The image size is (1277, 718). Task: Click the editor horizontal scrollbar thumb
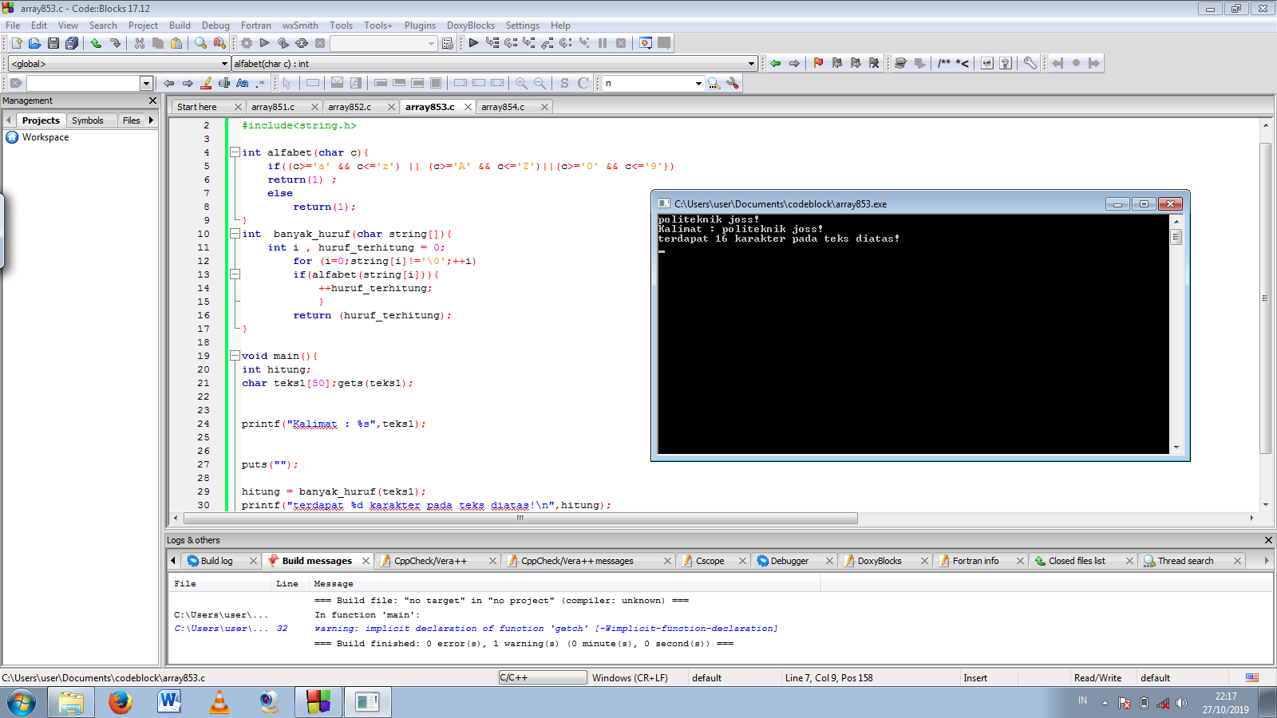(x=520, y=519)
